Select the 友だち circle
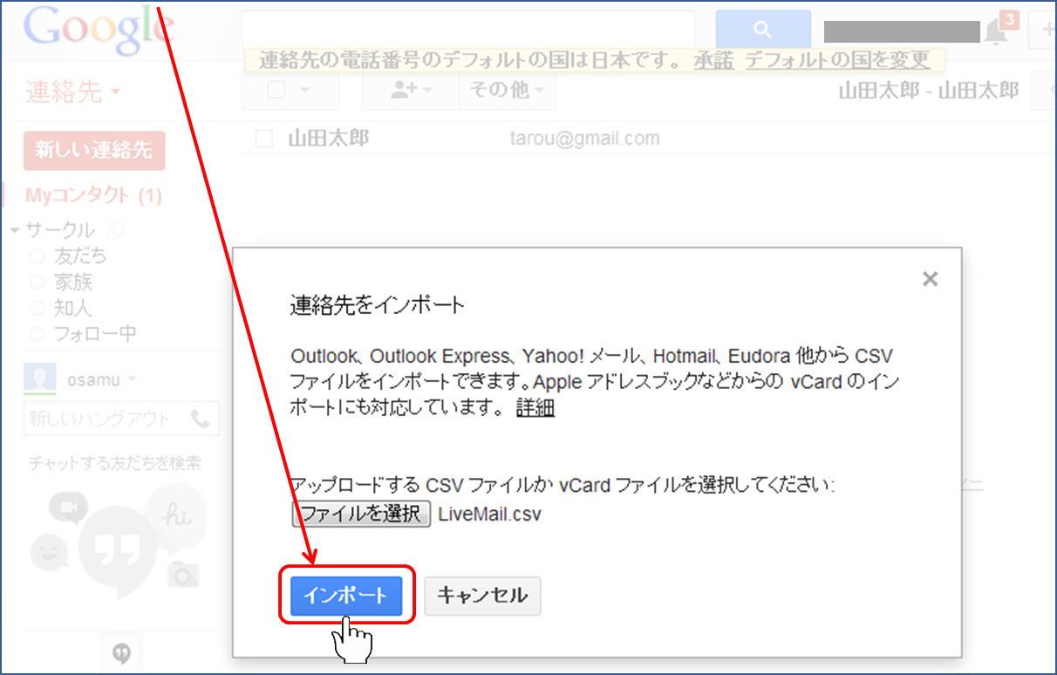This screenshot has width=1057, height=675. pyautogui.click(x=79, y=256)
